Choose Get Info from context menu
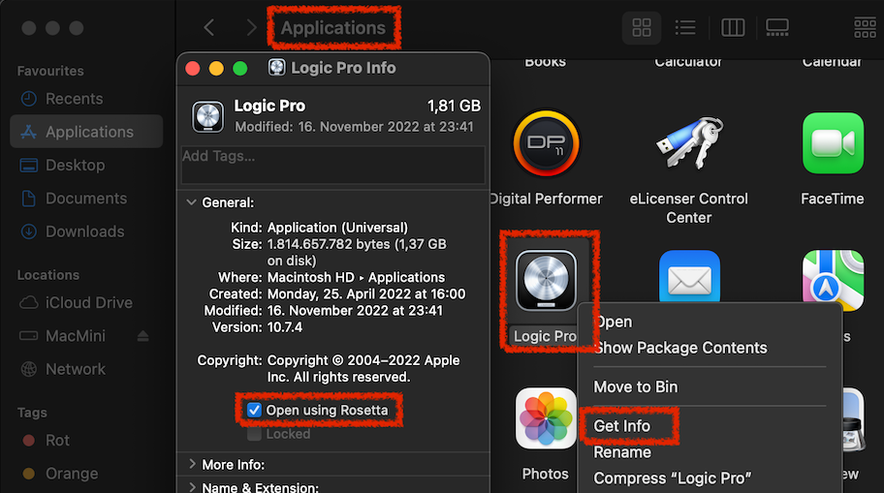This screenshot has width=884, height=493. [x=622, y=426]
